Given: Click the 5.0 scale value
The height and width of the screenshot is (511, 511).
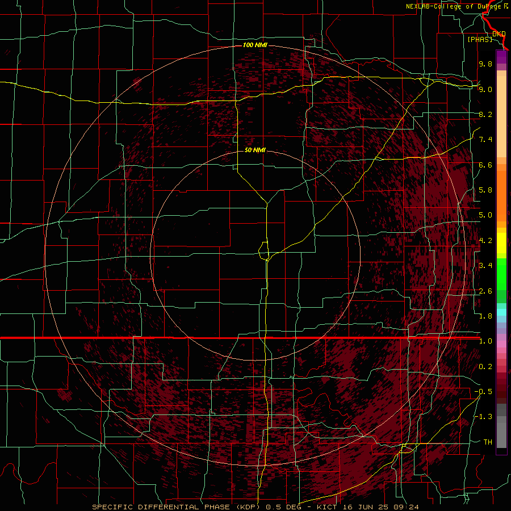Looking at the screenshot, I should 485,215.
